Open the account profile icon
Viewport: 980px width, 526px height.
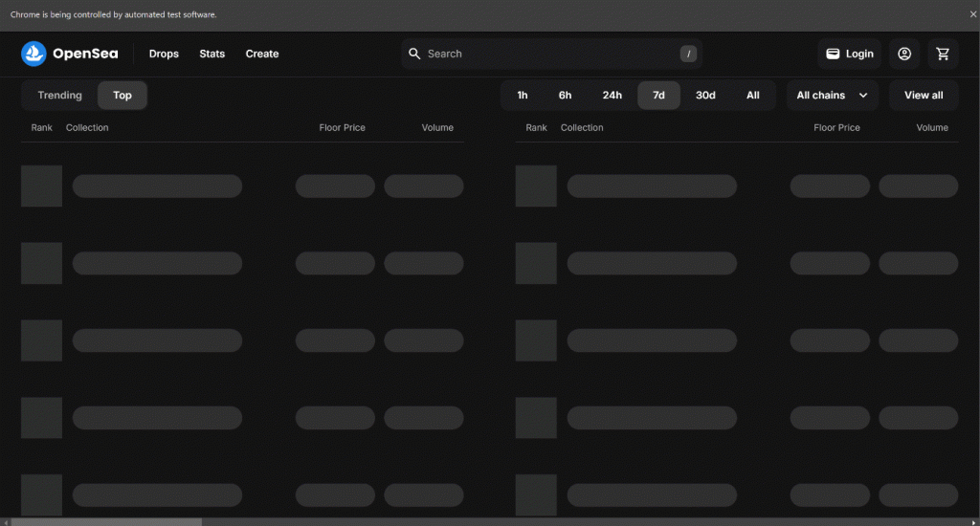(x=904, y=55)
